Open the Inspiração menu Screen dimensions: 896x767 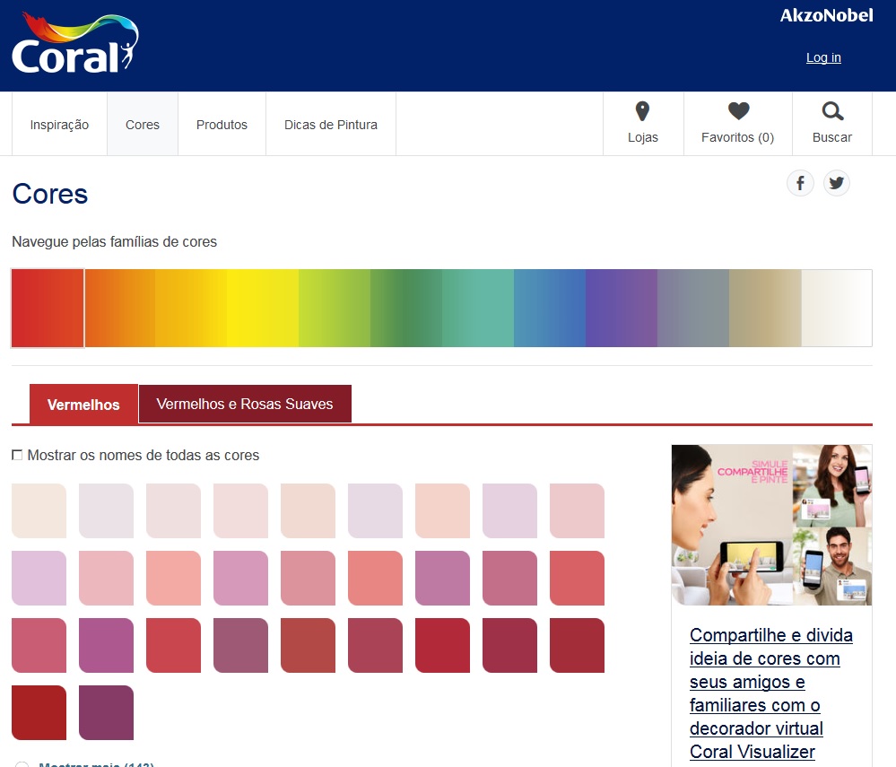pyautogui.click(x=59, y=125)
